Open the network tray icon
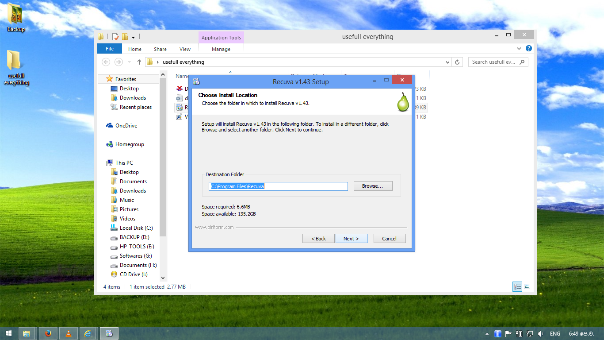Screen dimensions: 604x340 pyautogui.click(x=529, y=334)
